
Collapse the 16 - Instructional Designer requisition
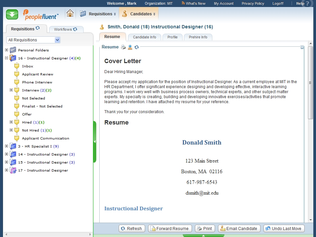(6, 58)
